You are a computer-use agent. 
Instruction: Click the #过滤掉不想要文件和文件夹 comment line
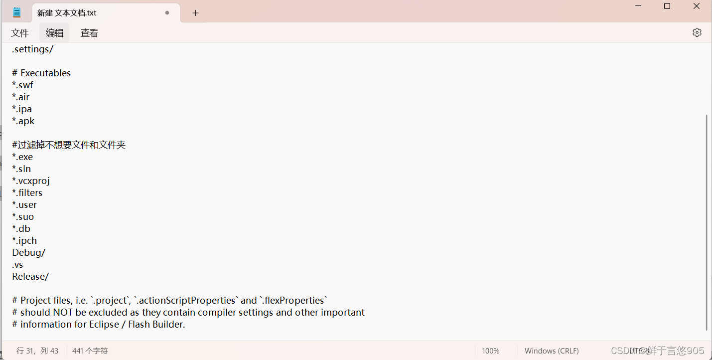pos(69,145)
